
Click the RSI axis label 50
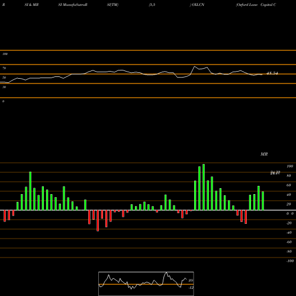(x=4, y=78)
